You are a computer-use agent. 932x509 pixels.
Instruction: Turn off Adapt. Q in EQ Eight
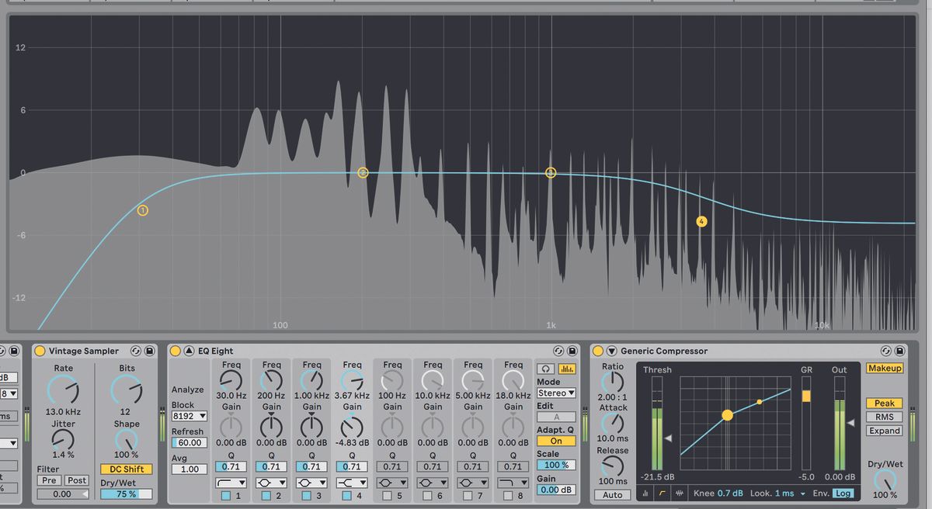click(555, 439)
